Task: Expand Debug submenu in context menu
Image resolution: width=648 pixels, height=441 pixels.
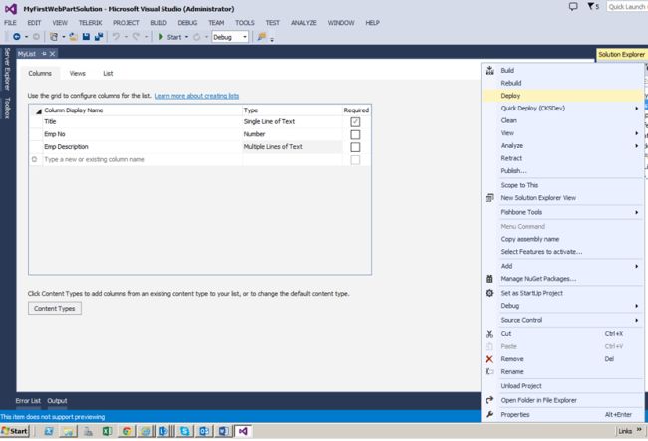Action: tap(637, 306)
